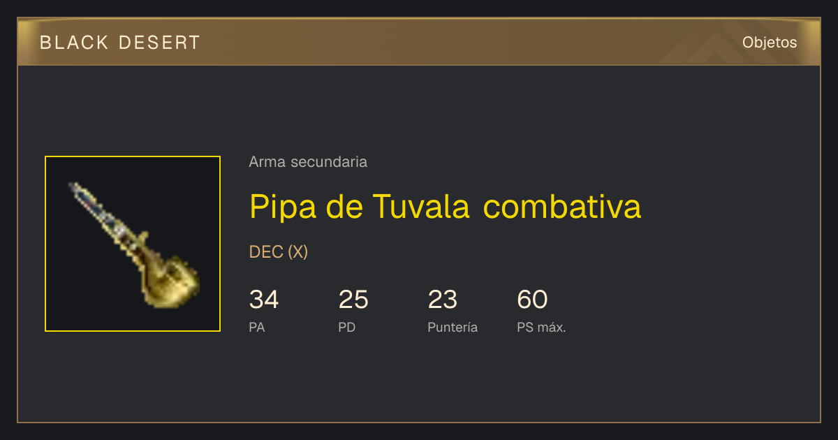This screenshot has width=838, height=440.
Task: Click the PS máx. stat label
Action: point(541,327)
